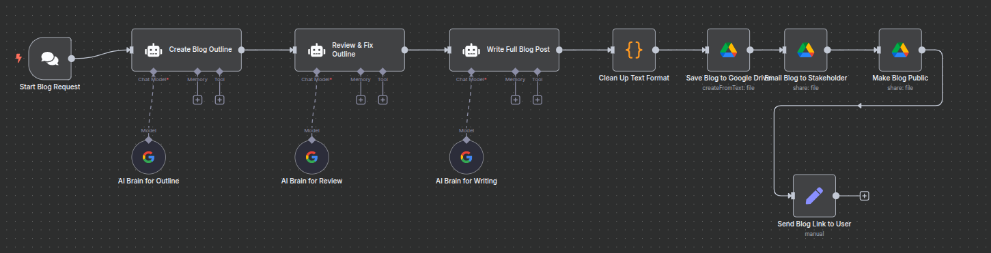The width and height of the screenshot is (991, 253).
Task: Click the 'createFromText: file' subtitle
Action: 728,88
